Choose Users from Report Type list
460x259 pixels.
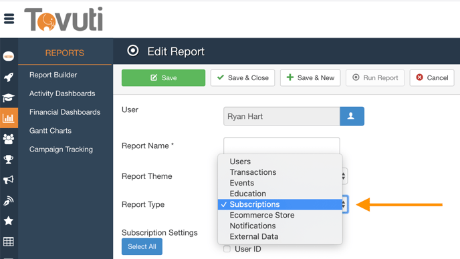click(x=280, y=162)
